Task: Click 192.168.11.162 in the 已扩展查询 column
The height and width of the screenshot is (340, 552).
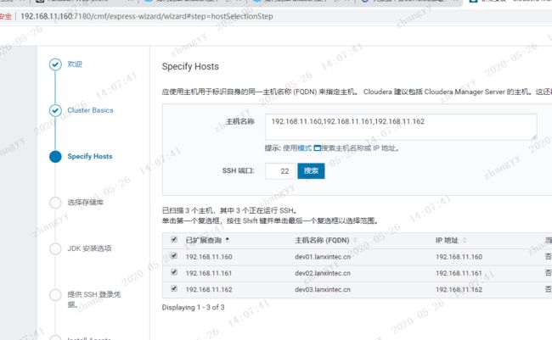Action: point(209,289)
